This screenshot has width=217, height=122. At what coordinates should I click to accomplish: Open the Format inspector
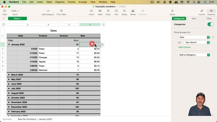(x=202, y=11)
